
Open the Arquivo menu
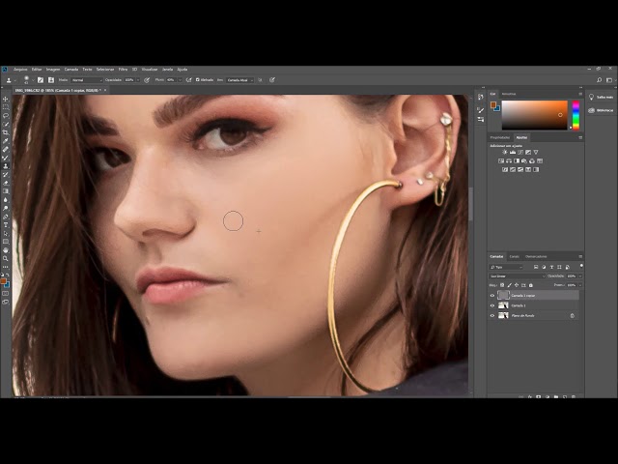(20, 70)
